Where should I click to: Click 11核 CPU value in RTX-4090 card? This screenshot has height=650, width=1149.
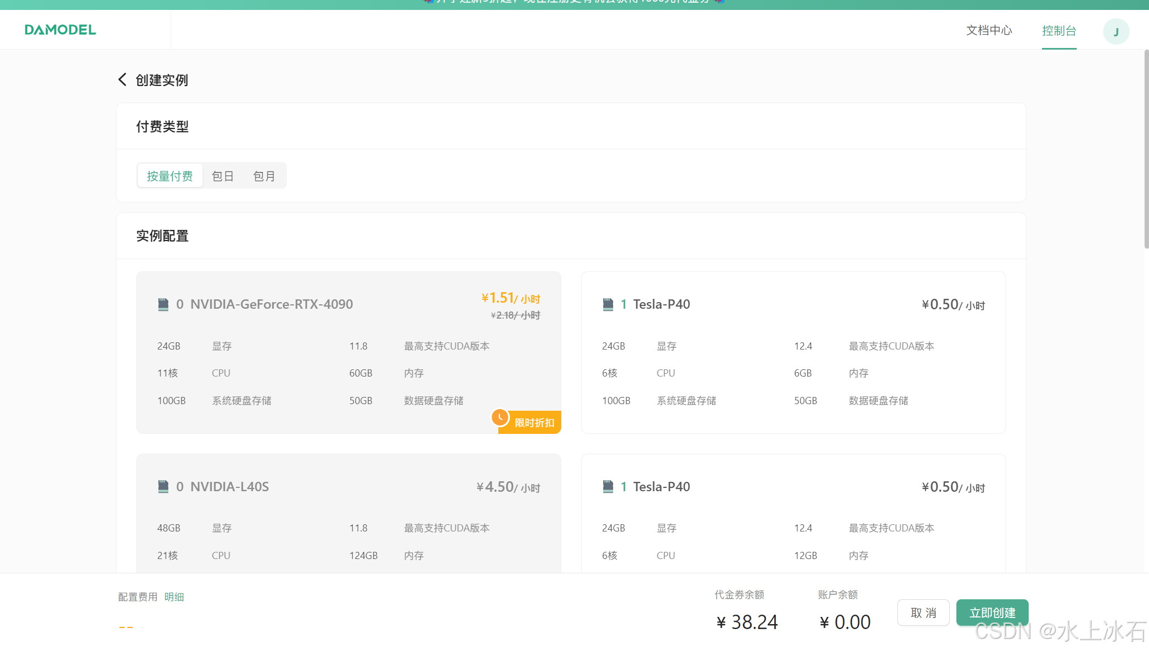[x=168, y=373]
